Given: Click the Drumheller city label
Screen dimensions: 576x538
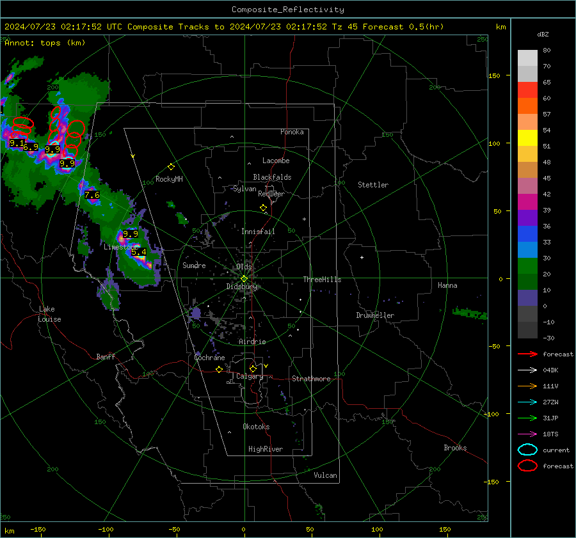Looking at the screenshot, I should click(x=375, y=315).
